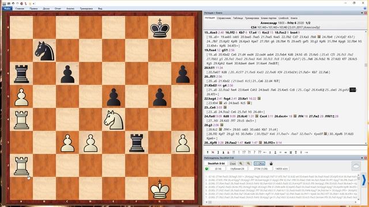This screenshot has height=207, width=369.
Task: Insert the single ? mistake symbol
Action: tap(254, 152)
